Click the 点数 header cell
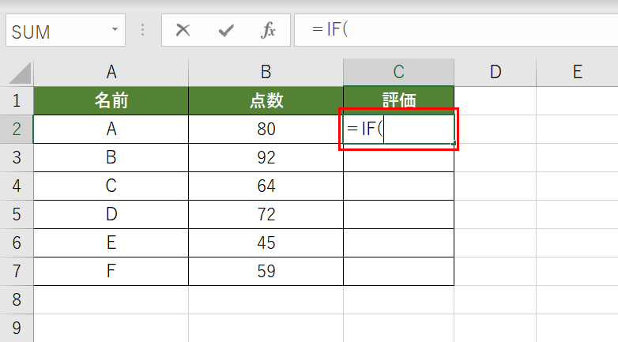 [x=266, y=100]
